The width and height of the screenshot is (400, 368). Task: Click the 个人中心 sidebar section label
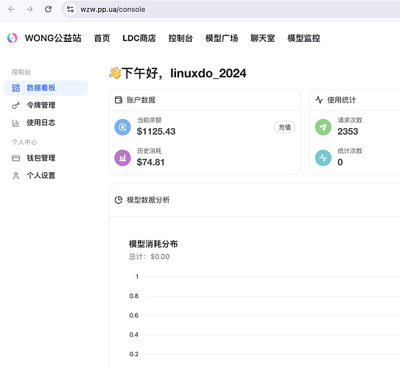tap(24, 142)
